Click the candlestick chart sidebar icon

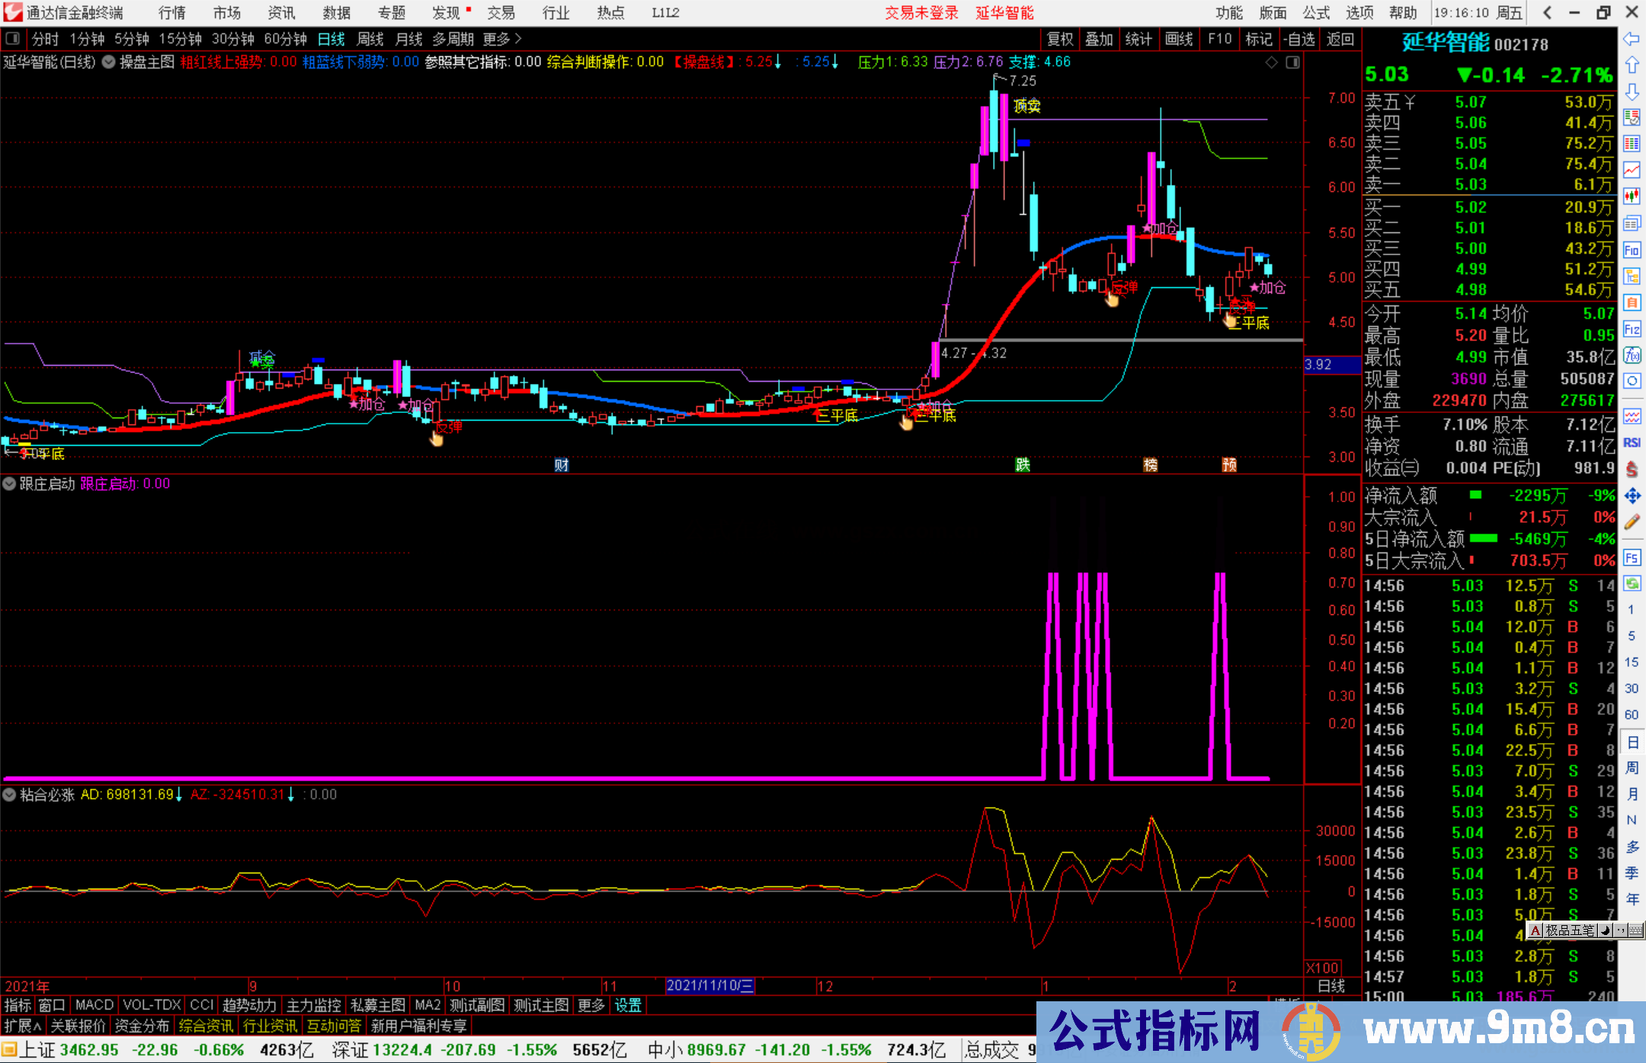1632,196
